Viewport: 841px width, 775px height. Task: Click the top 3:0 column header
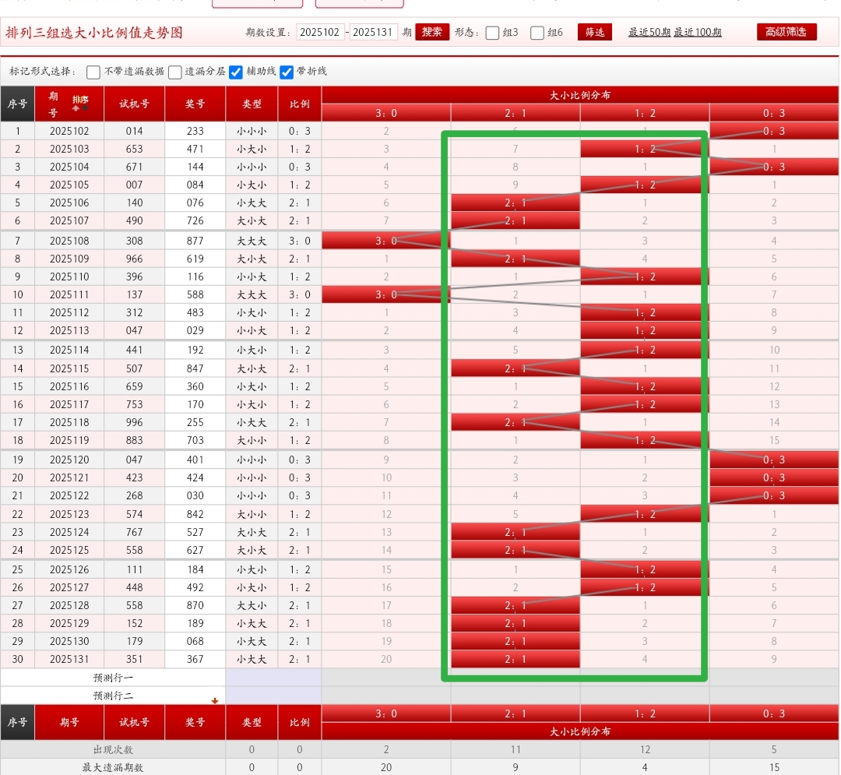tap(386, 113)
